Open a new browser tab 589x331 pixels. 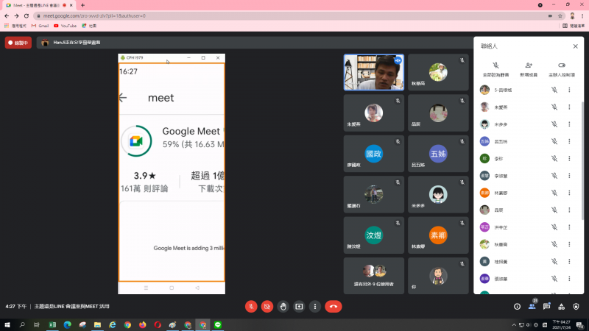point(82,5)
